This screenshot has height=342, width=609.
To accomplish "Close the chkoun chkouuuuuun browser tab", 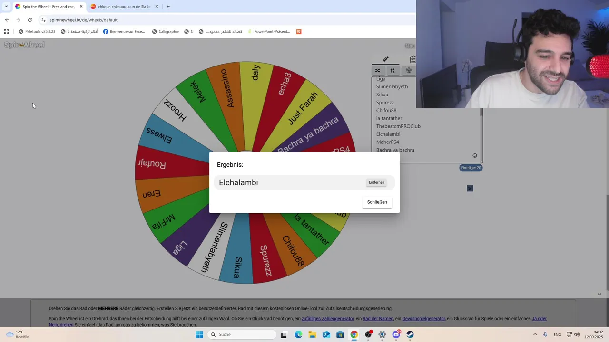I will 157,7.
